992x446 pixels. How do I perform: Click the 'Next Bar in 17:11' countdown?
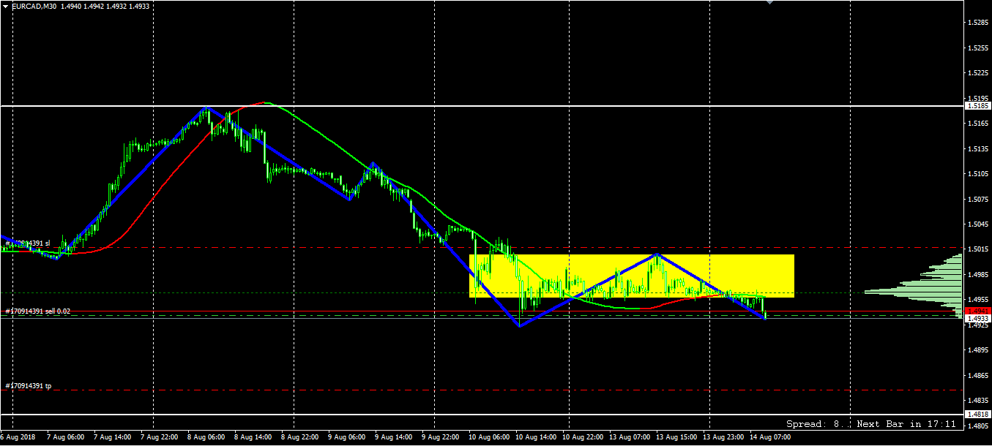(906, 424)
